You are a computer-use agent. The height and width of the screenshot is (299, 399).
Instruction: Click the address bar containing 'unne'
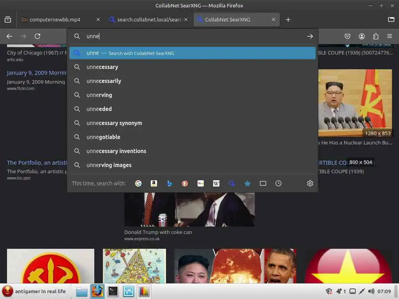click(192, 36)
